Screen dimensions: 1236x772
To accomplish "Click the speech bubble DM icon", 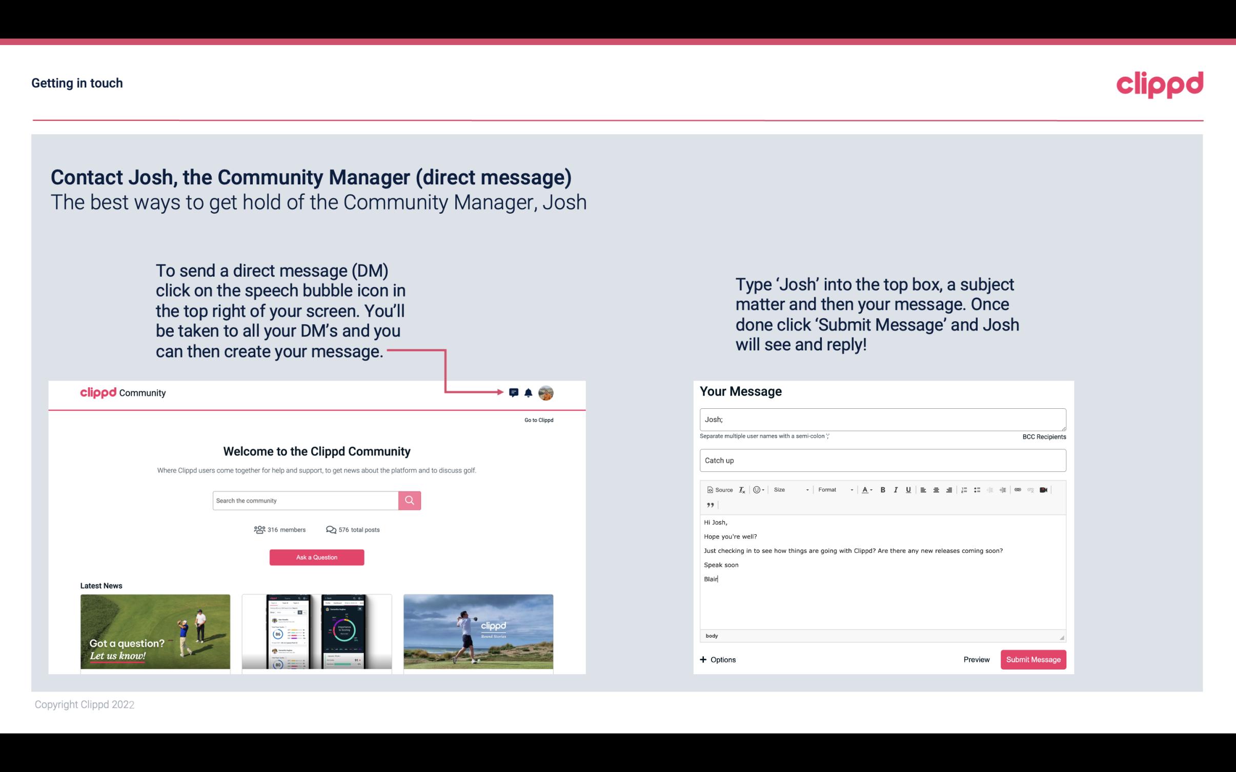I will click(514, 392).
